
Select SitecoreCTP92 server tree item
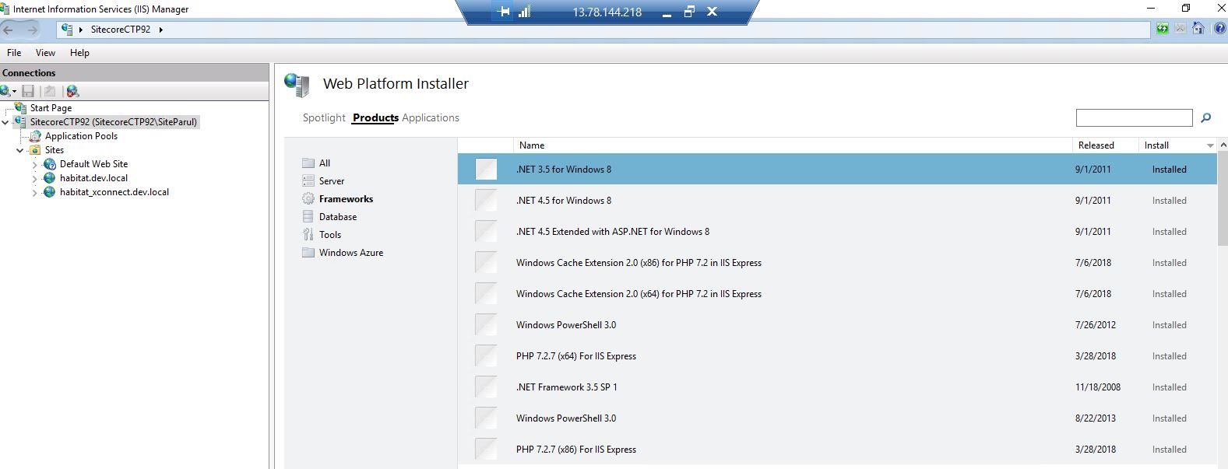pyautogui.click(x=114, y=122)
